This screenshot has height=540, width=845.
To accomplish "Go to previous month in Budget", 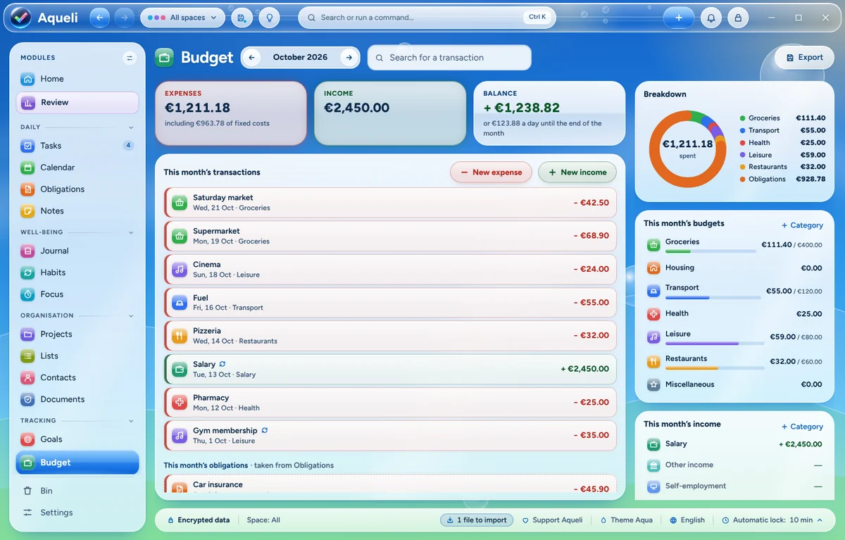I will click(x=252, y=58).
